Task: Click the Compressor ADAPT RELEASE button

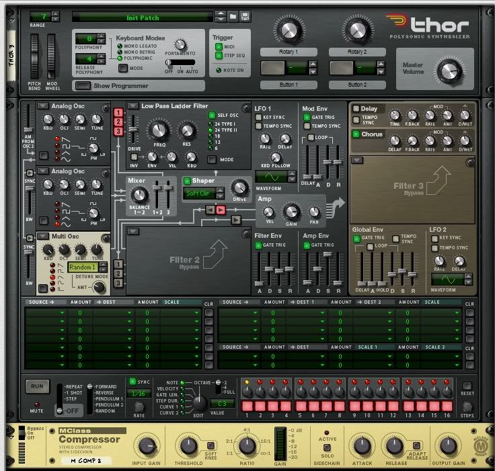Action: point(416,445)
